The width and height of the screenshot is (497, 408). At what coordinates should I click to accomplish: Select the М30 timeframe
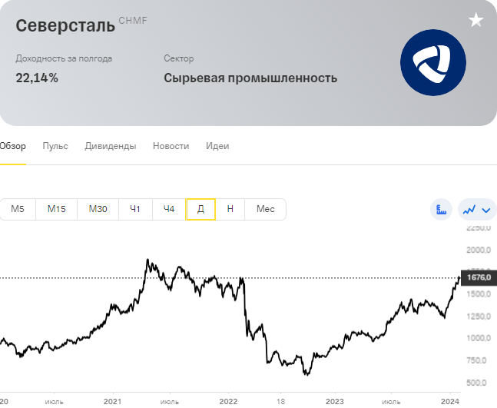coord(98,209)
